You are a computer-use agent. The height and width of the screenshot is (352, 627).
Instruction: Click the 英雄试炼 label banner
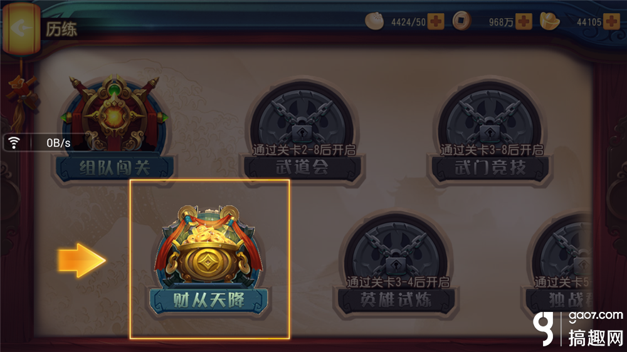coord(396,299)
